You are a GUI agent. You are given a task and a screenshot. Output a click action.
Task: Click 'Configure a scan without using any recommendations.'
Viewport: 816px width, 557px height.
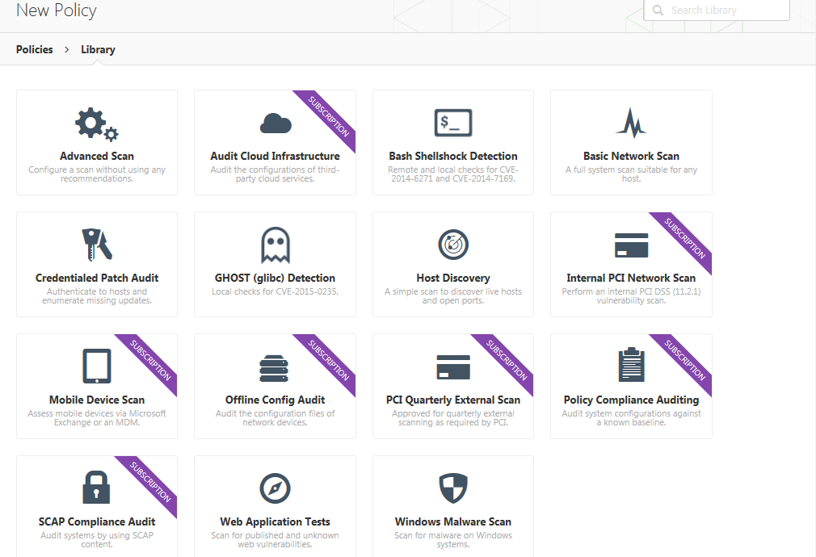point(97,174)
